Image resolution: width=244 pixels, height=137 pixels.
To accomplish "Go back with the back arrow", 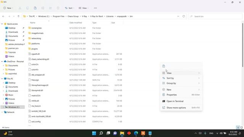I will coord(3,16).
